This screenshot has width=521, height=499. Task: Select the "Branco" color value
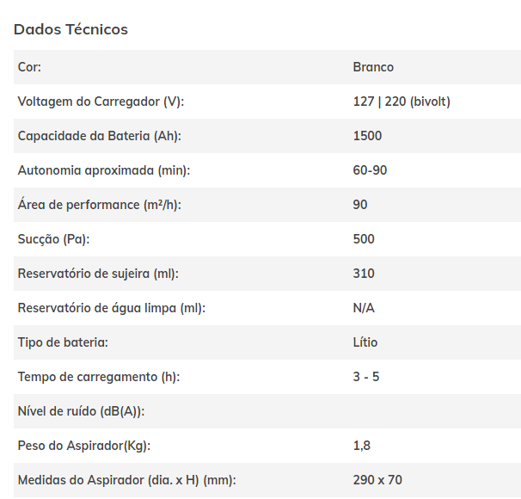373,67
